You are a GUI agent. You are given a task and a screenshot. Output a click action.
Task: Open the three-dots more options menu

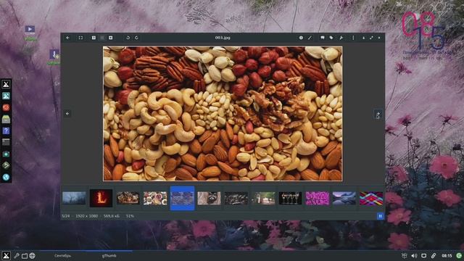[353, 38]
